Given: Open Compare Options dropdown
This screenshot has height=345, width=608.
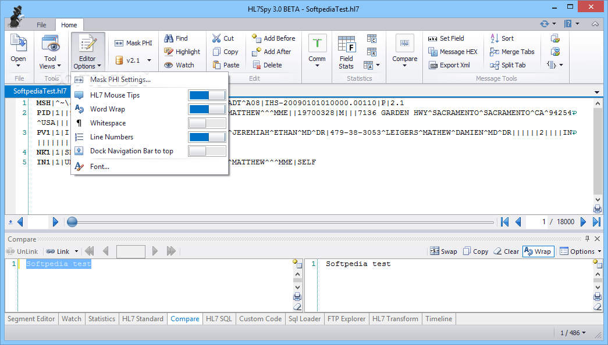Looking at the screenshot, I should coord(580,251).
